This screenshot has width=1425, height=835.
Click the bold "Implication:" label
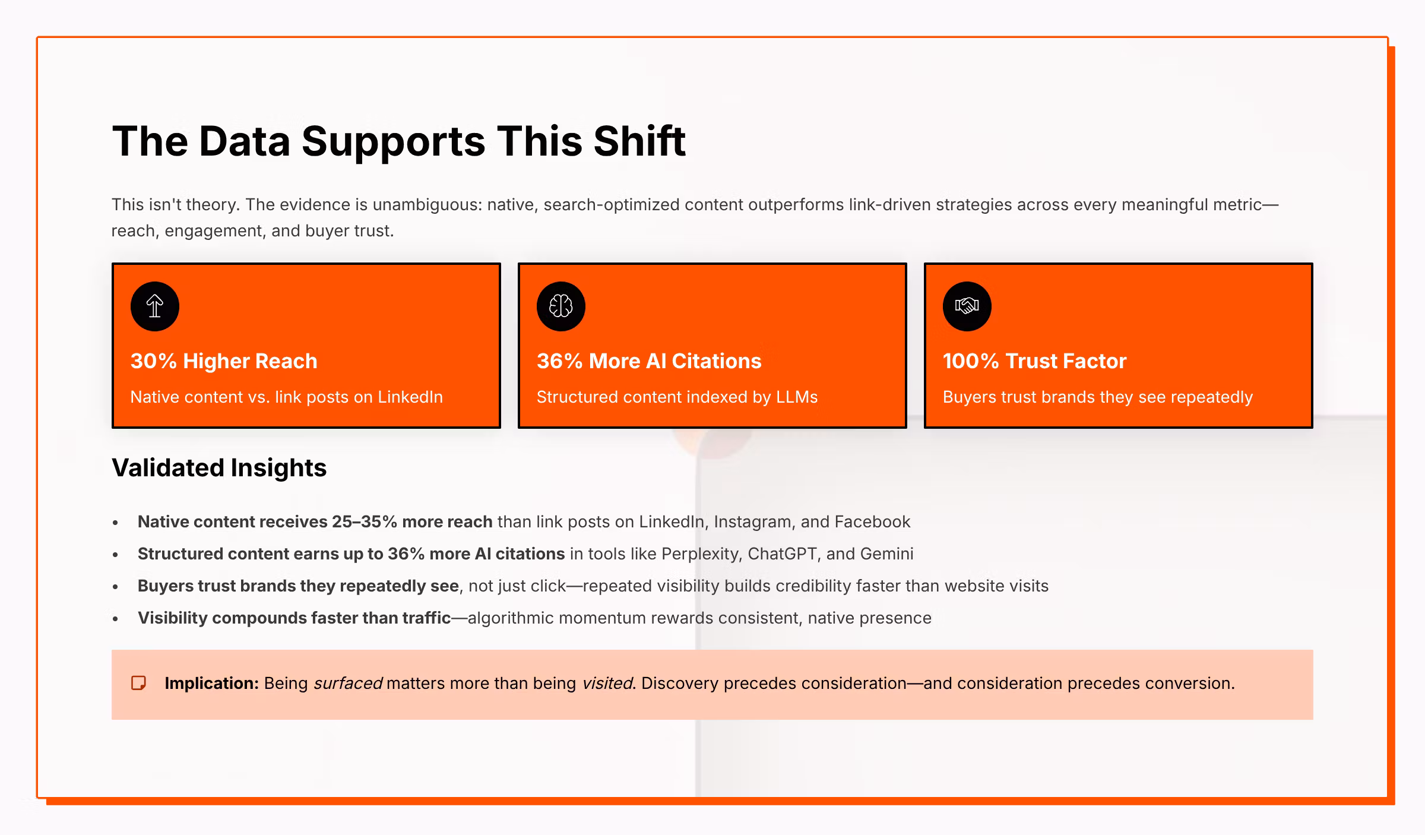[x=211, y=683]
